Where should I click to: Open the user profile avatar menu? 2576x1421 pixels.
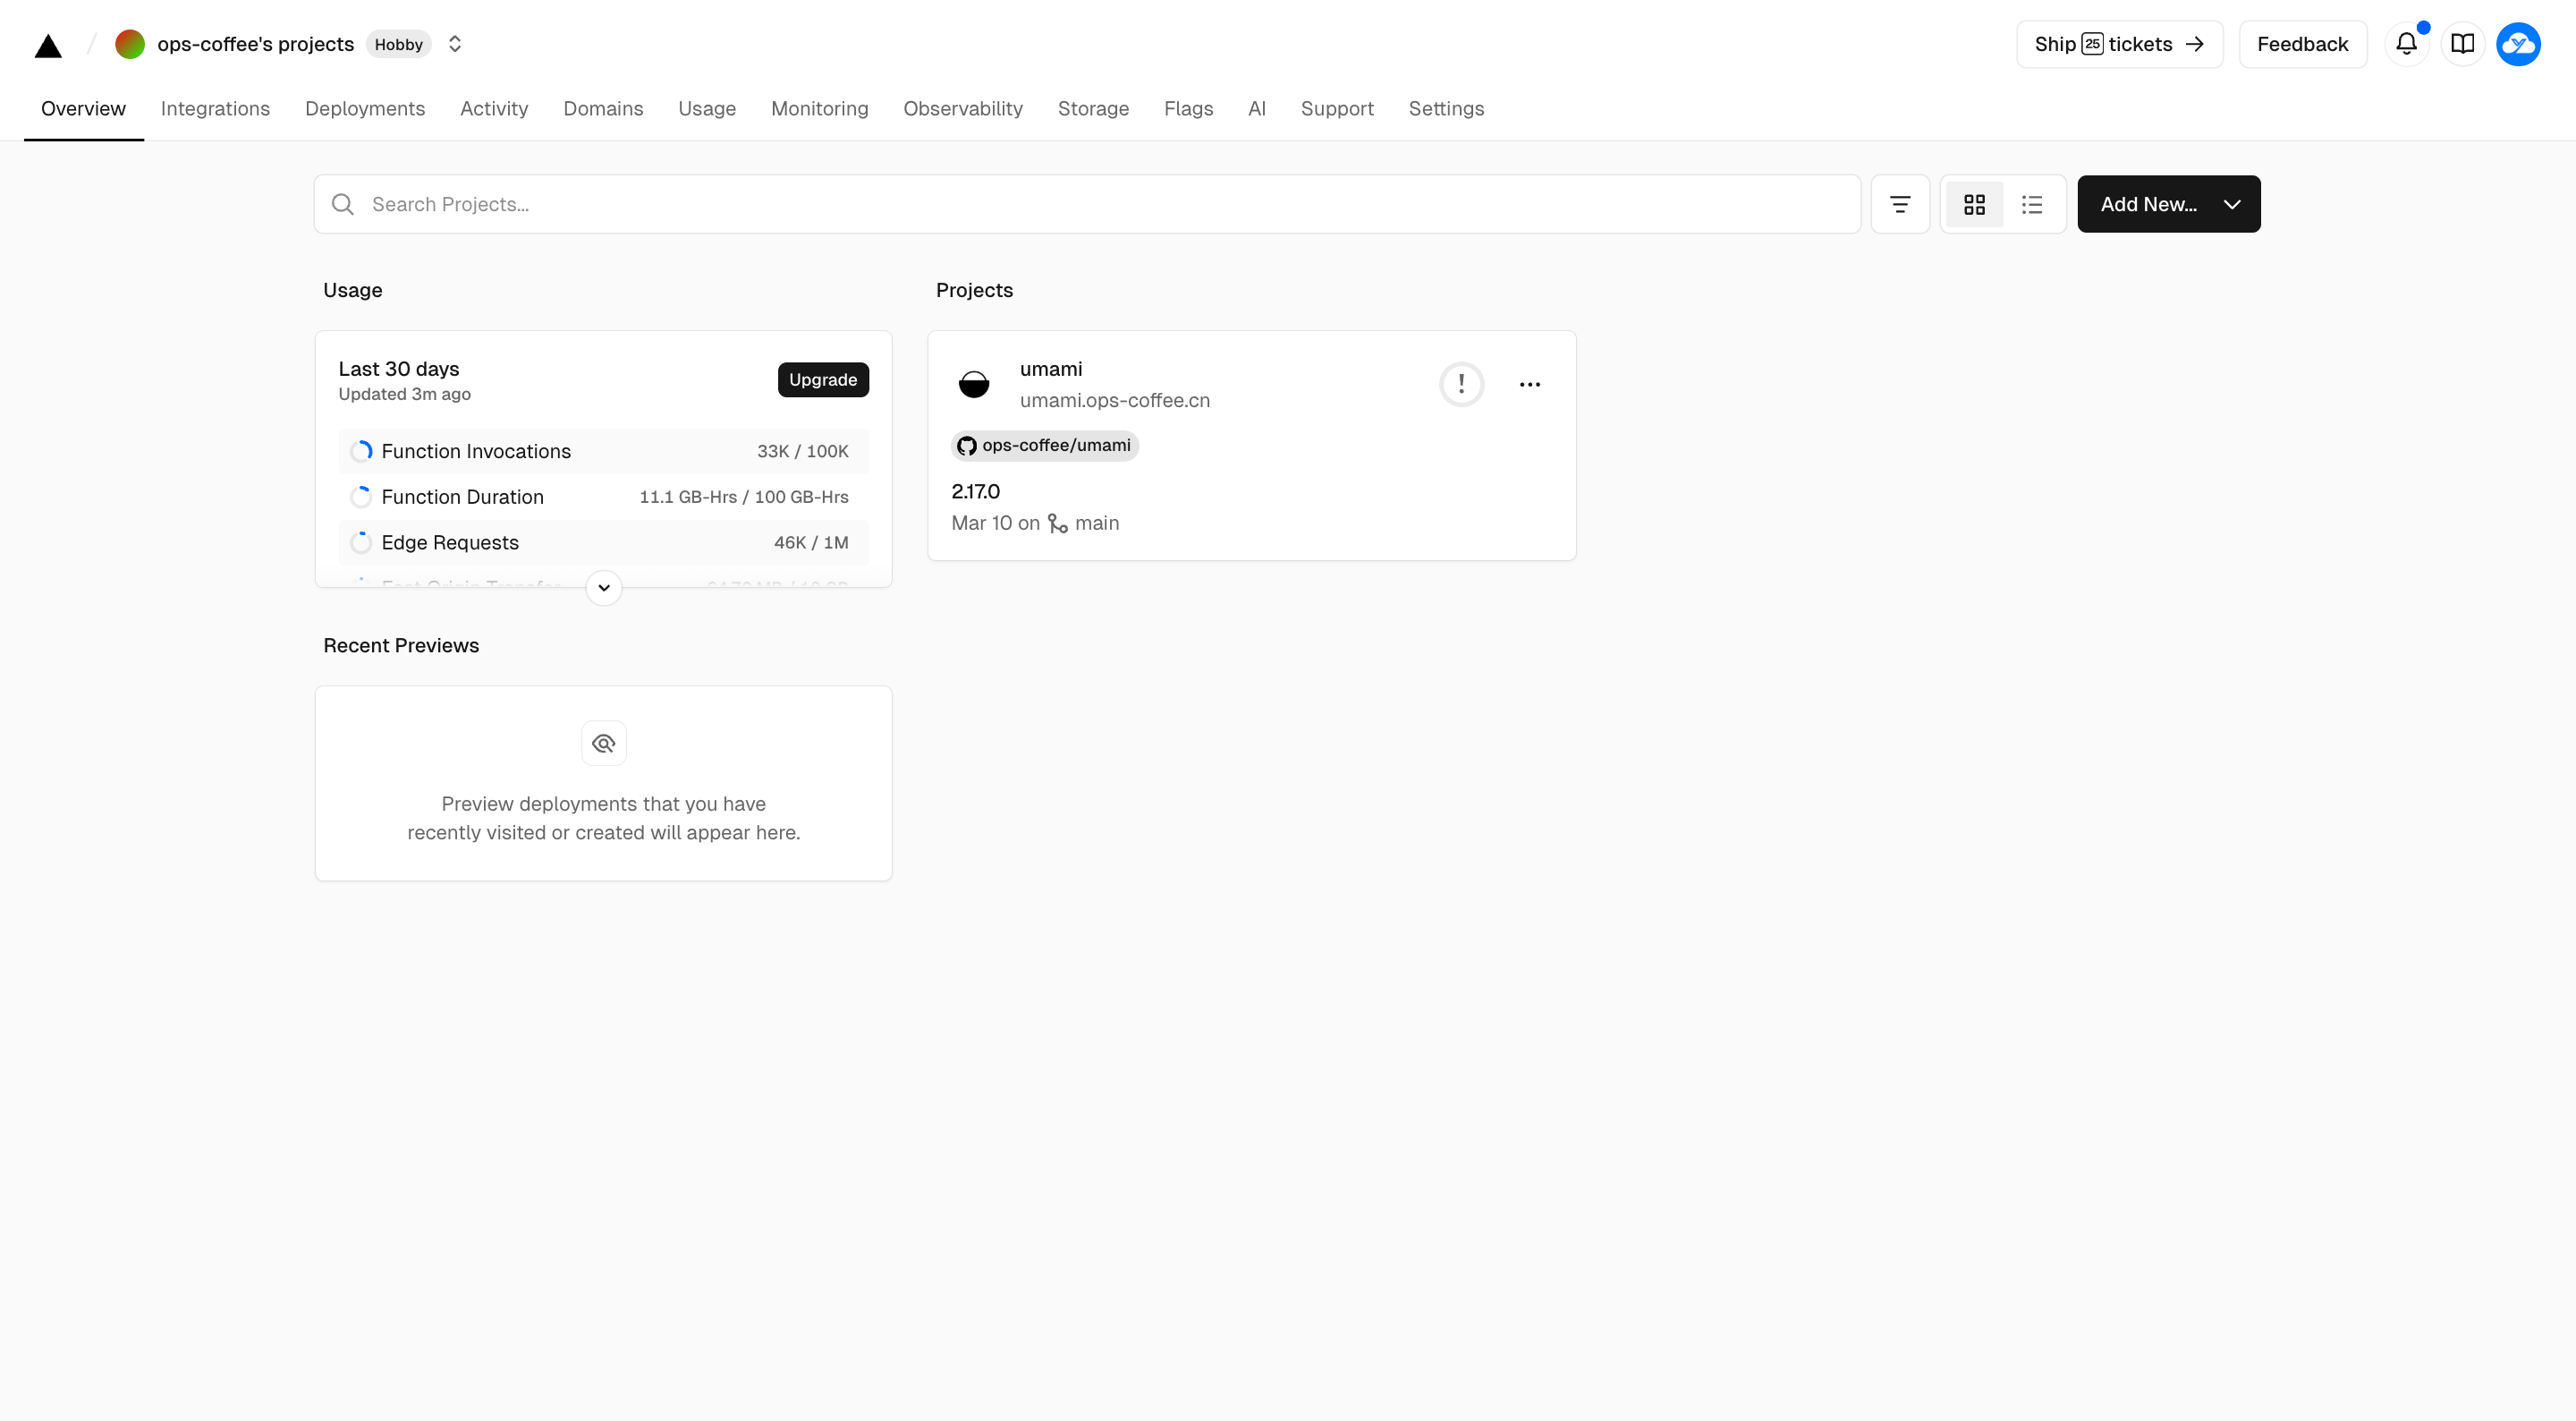2518,44
